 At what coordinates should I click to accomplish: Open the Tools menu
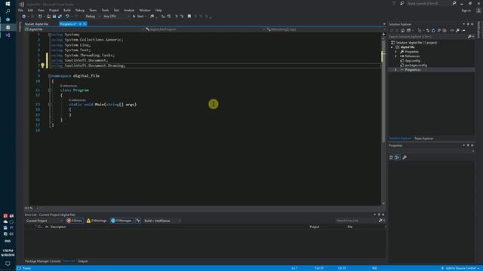coord(105,10)
